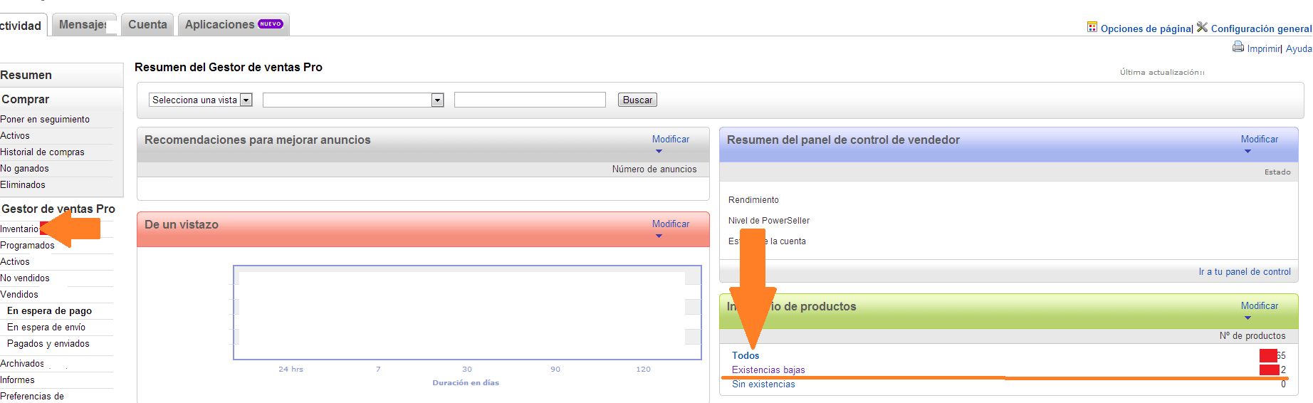Switch to the Cuenta tab
The width and height of the screenshot is (1313, 403).
(147, 25)
